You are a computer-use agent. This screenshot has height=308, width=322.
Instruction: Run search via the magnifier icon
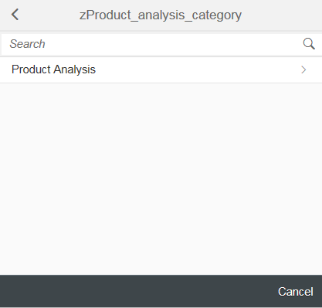click(x=309, y=44)
